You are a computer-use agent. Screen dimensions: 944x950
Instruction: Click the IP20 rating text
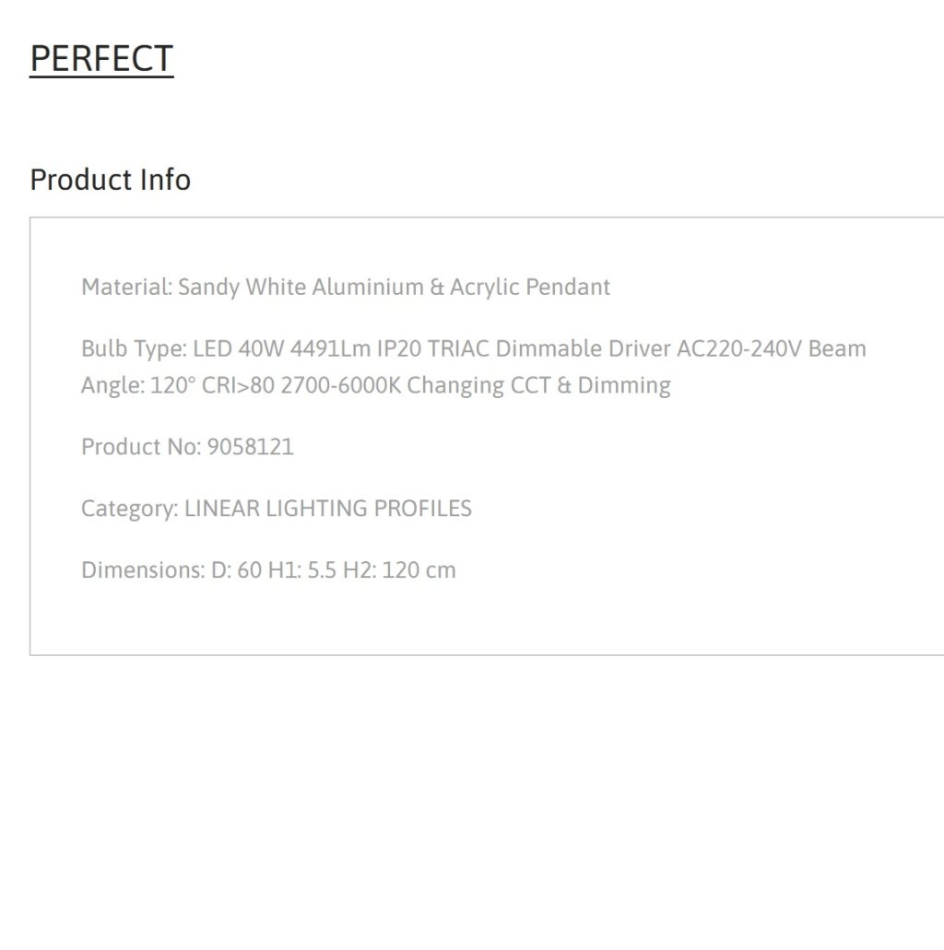[399, 348]
